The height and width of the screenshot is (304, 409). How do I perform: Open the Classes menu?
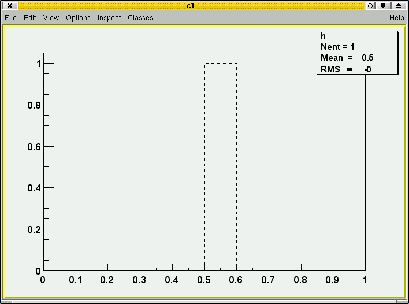[140, 18]
